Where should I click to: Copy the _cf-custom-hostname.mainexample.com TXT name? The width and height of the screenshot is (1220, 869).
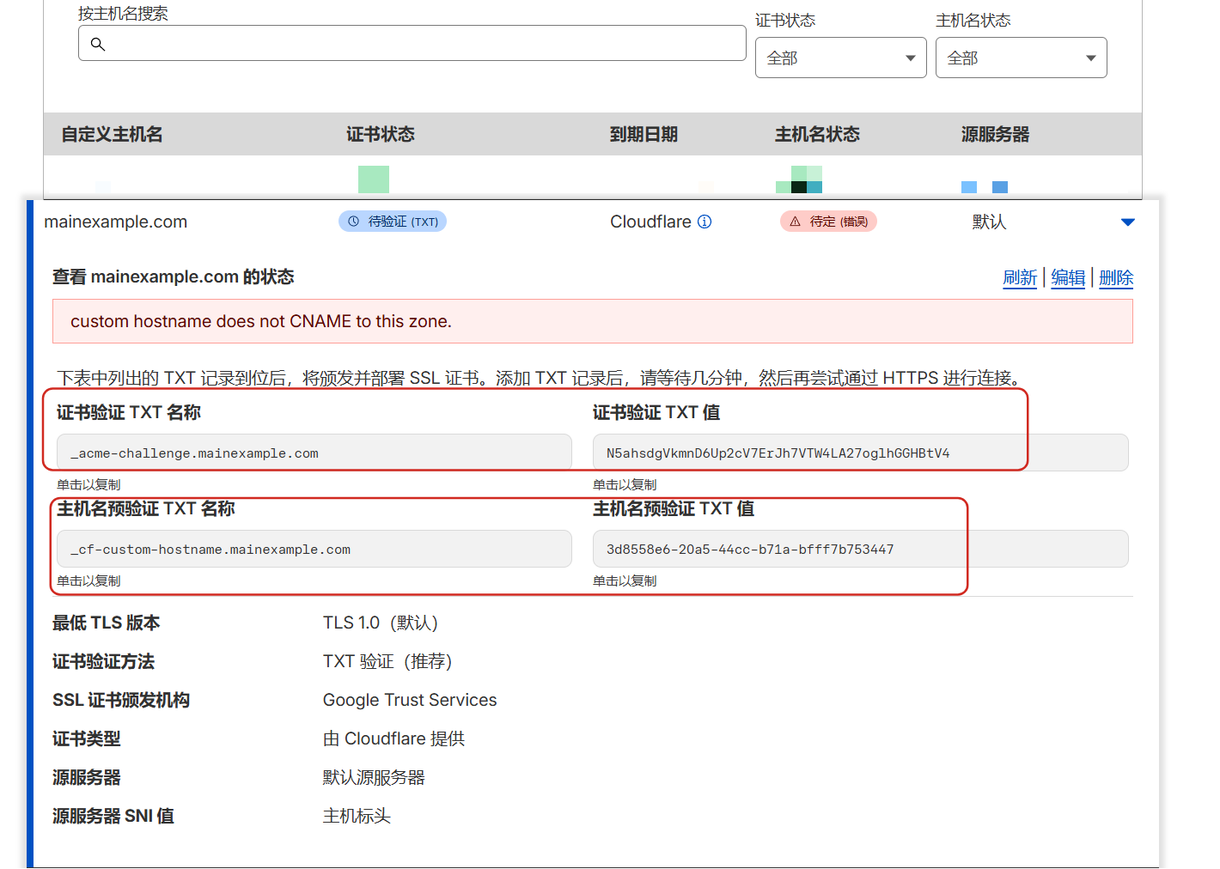(x=314, y=549)
